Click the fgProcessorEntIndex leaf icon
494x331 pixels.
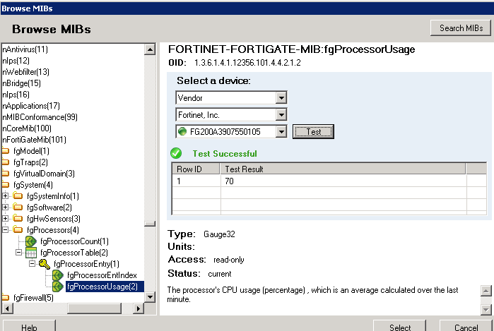[58, 275]
